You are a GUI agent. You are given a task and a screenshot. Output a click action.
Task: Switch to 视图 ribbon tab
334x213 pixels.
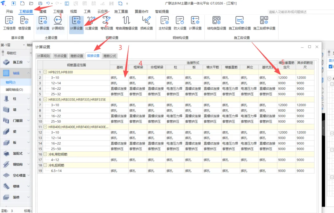click(x=74, y=11)
